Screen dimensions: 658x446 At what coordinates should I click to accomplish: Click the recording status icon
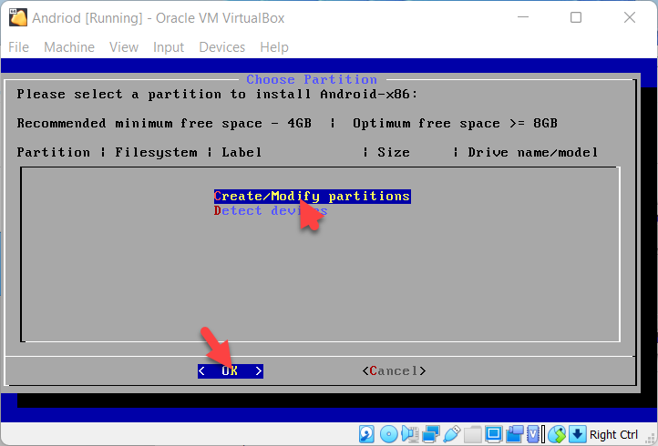click(514, 433)
